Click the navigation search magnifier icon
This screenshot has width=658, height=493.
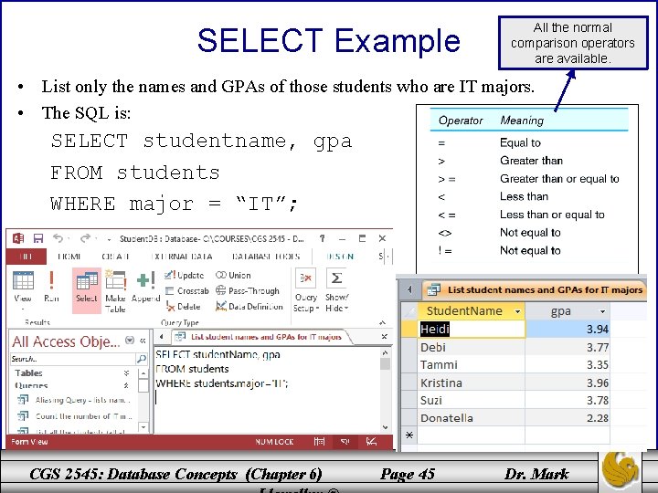point(142,359)
